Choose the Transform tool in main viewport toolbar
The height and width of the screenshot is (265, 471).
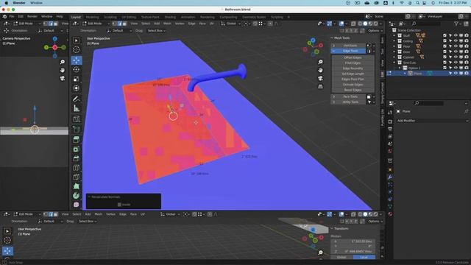tap(77, 88)
